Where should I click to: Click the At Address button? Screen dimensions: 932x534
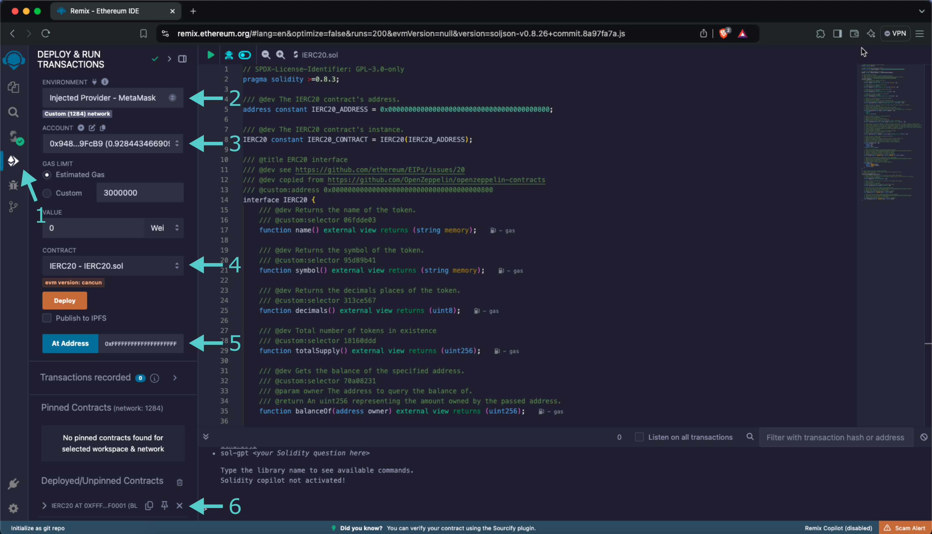[x=70, y=343]
